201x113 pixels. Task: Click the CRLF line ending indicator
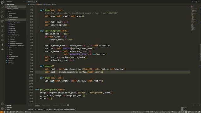151,112
